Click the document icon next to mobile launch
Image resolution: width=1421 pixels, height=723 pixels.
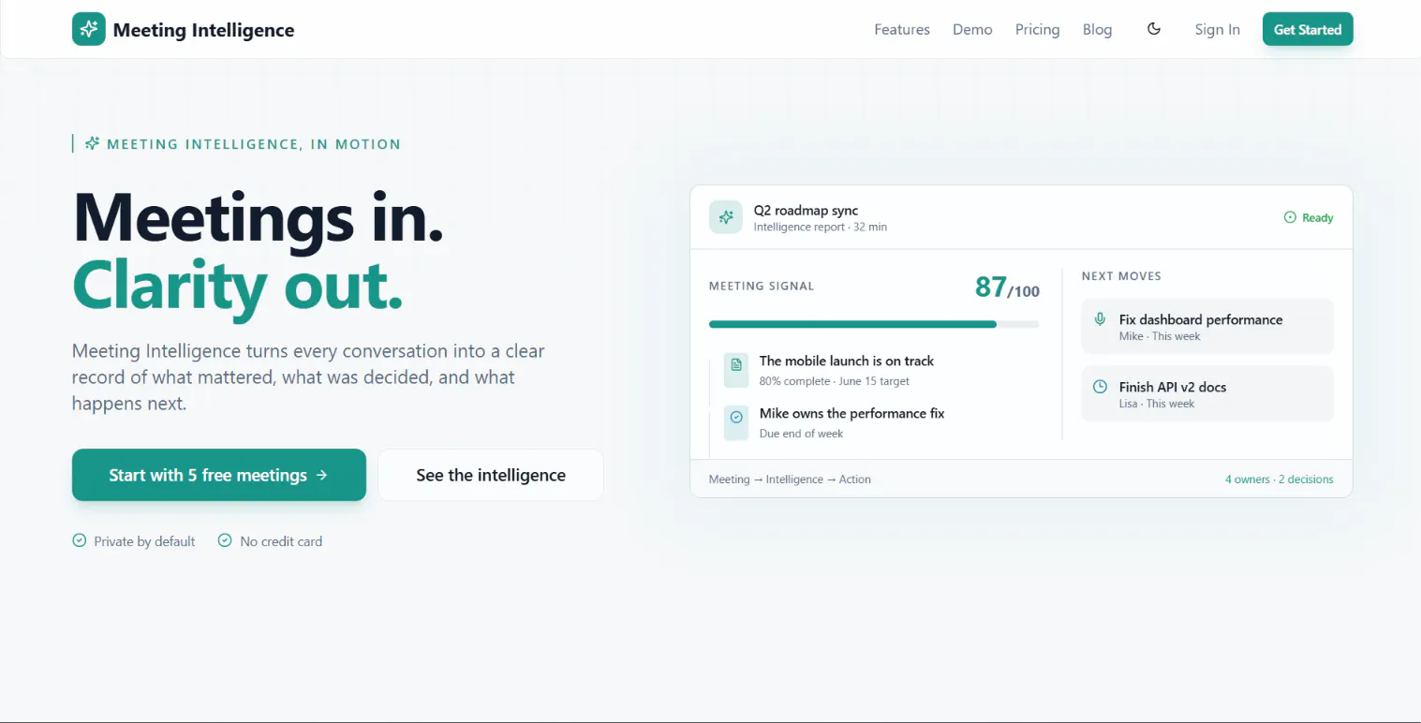[x=736, y=364]
